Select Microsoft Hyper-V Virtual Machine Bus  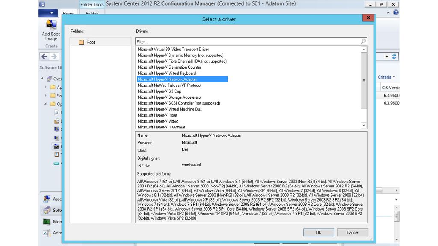coord(169,109)
